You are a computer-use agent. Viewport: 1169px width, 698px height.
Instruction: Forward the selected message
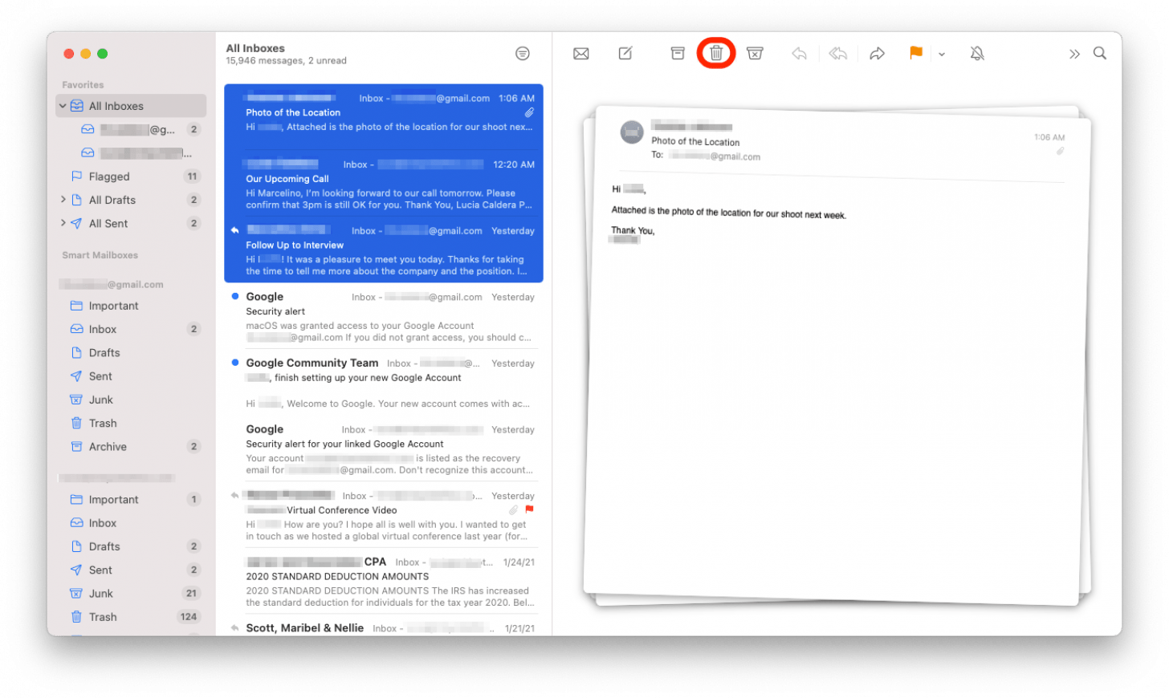[x=877, y=54]
